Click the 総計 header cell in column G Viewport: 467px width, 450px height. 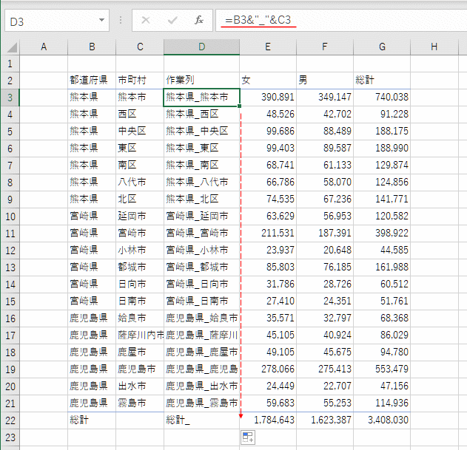(x=382, y=81)
